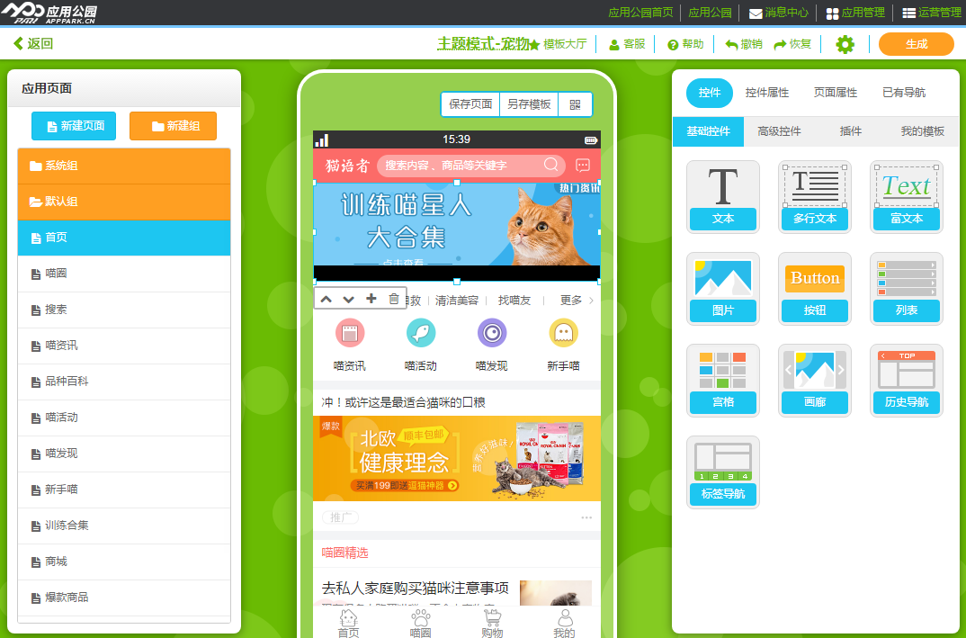Click the QR code icon next to 另存模板
The height and width of the screenshot is (638, 966).
click(576, 104)
